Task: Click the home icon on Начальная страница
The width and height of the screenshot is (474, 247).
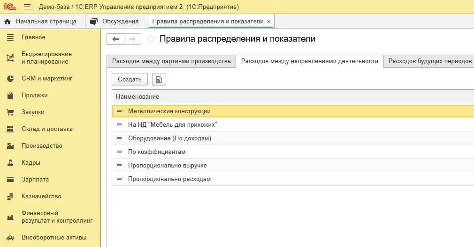Action: coord(8,22)
